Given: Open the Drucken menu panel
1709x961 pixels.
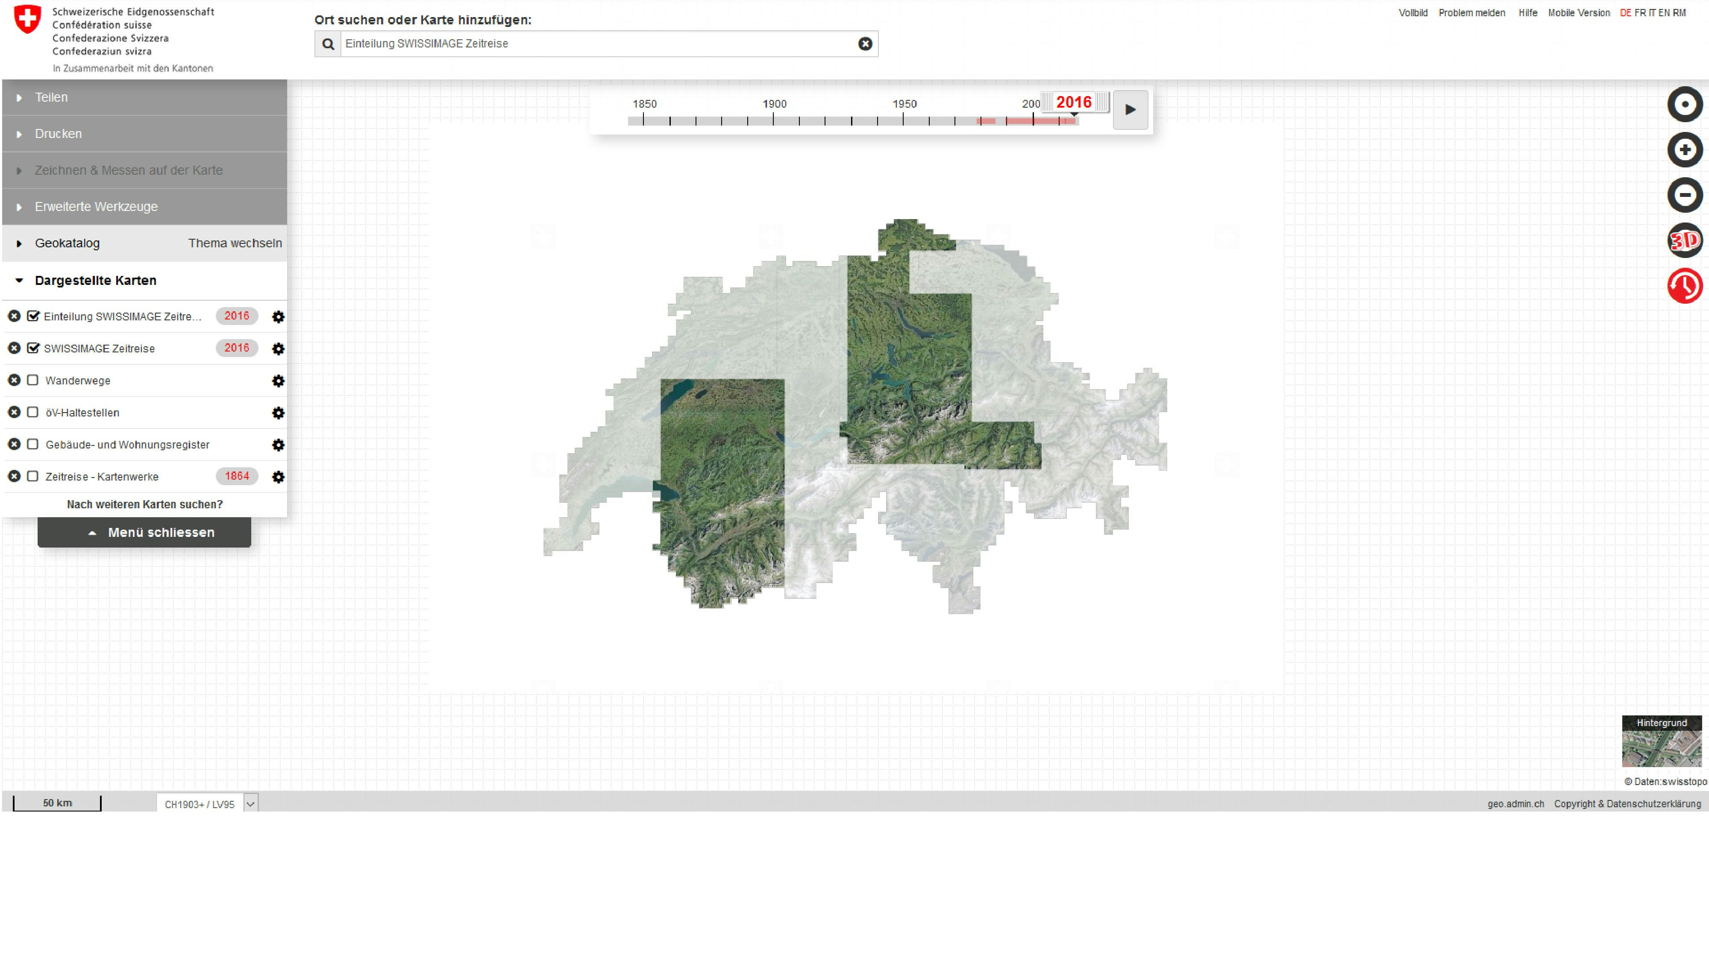Looking at the screenshot, I should click(x=59, y=134).
